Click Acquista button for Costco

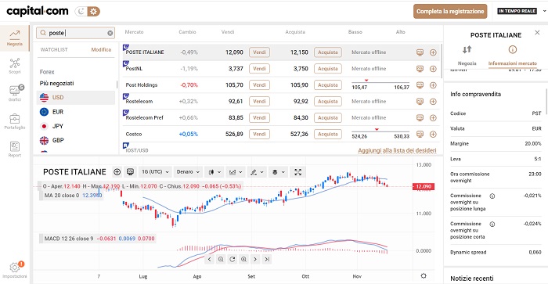pyautogui.click(x=328, y=134)
